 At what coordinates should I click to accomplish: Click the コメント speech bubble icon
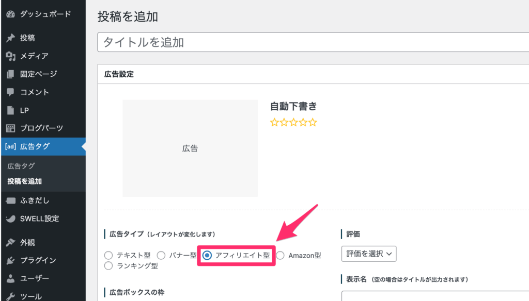pos(10,92)
